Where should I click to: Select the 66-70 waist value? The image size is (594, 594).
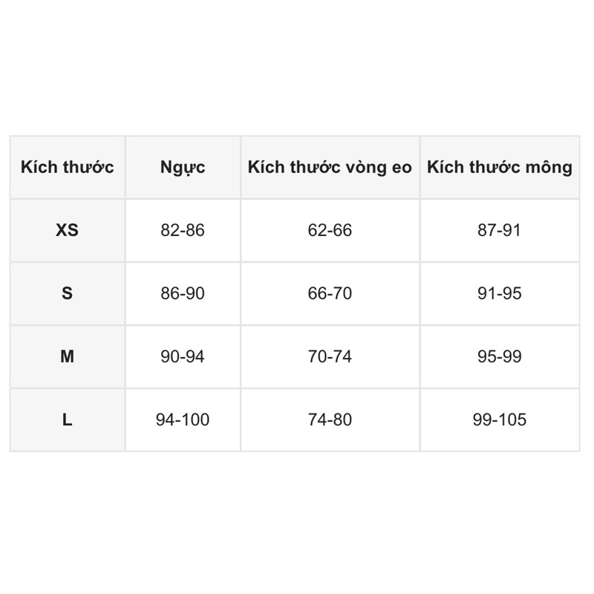pos(330,293)
